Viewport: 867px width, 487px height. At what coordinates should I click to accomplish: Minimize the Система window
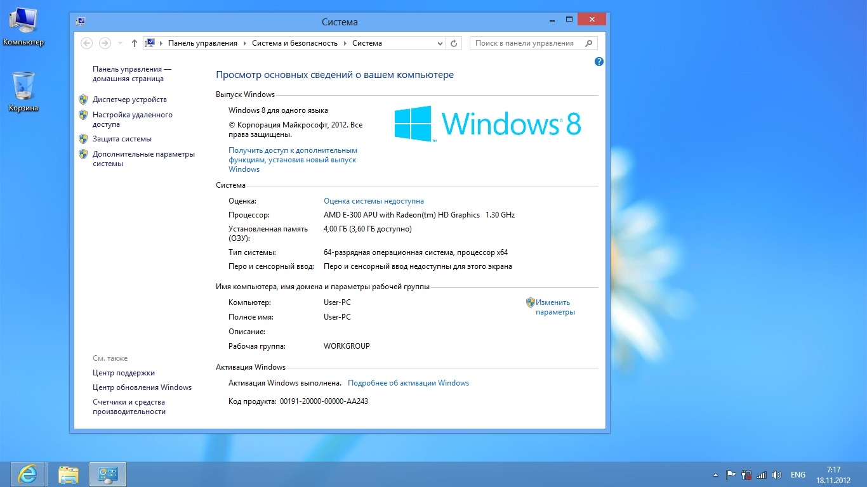point(552,20)
